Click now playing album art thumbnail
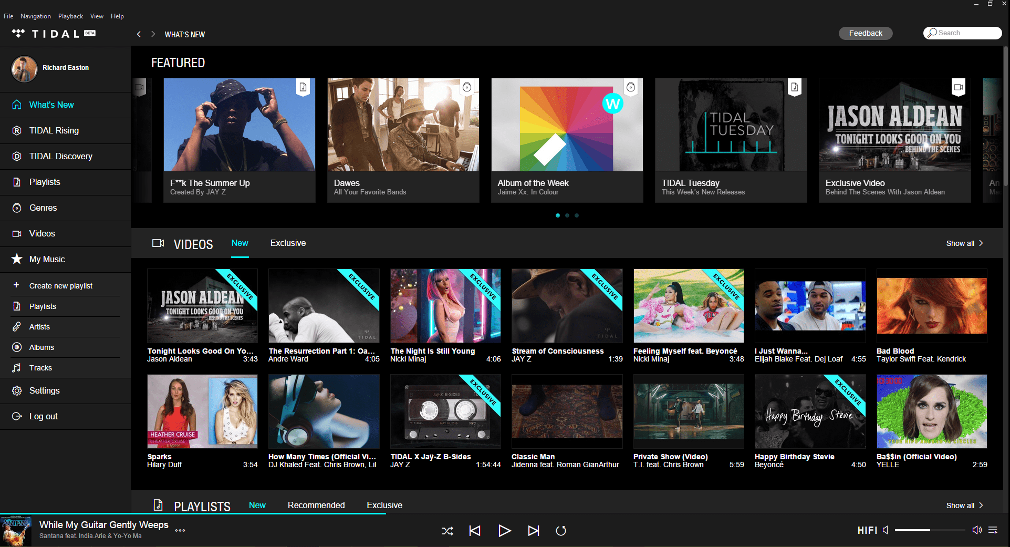 16,531
